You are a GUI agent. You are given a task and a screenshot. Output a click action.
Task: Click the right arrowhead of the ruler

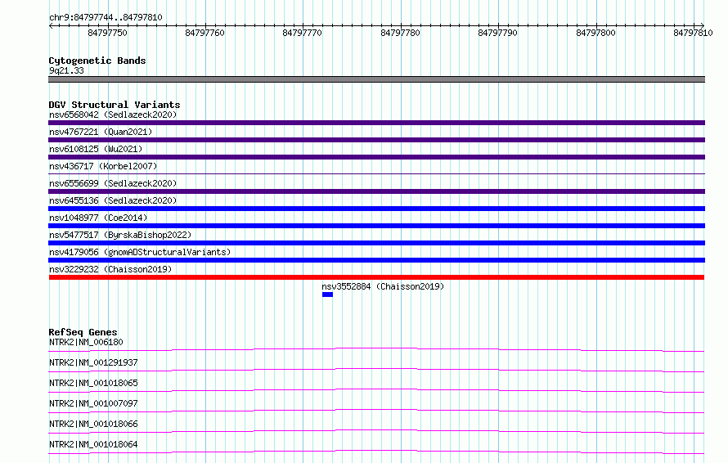(x=702, y=25)
